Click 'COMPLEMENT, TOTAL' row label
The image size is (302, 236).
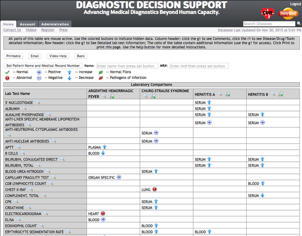pos(22,196)
